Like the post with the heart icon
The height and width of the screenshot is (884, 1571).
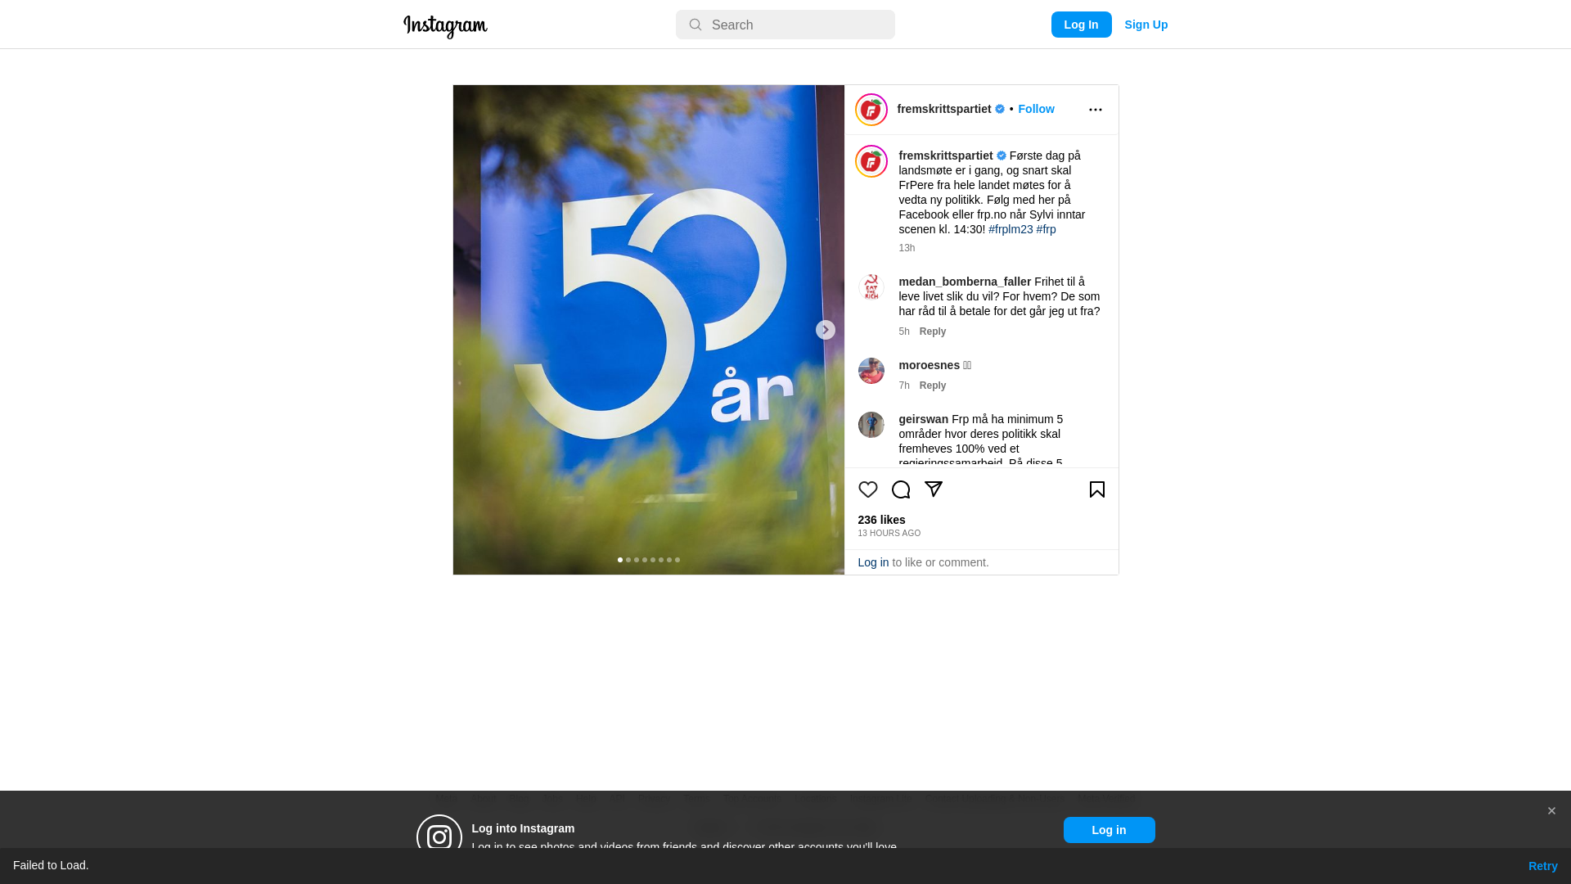(867, 489)
